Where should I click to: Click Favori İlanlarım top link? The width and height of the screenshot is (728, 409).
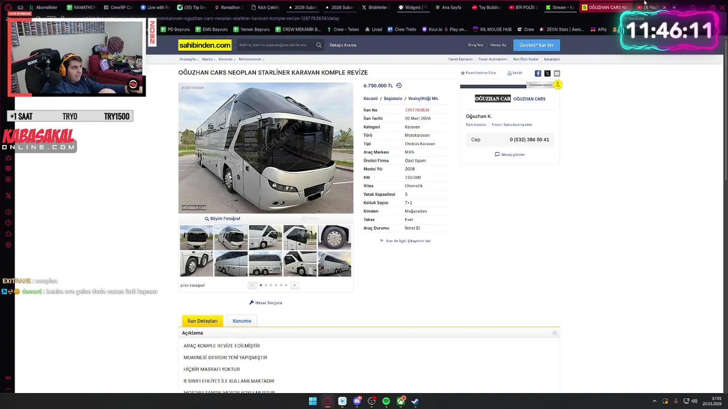(x=460, y=59)
